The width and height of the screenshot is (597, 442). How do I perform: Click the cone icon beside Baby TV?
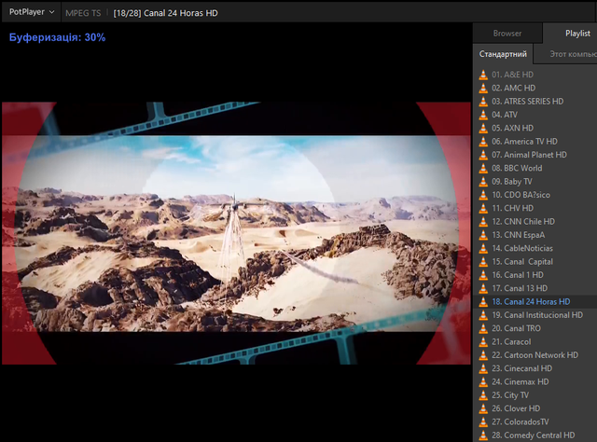click(483, 181)
